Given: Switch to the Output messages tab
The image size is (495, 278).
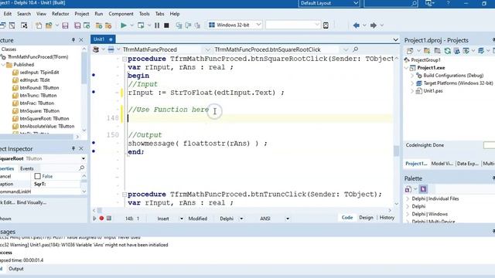Looking at the screenshot, I should pos(15,269).
